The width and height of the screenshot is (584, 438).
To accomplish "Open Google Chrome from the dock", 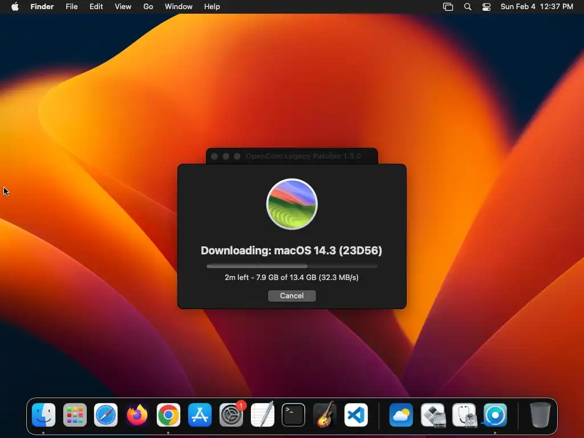I will coord(168,415).
